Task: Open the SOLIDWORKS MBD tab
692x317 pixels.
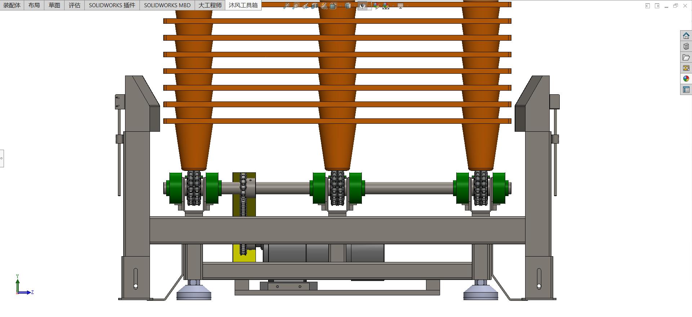Action: pos(167,5)
